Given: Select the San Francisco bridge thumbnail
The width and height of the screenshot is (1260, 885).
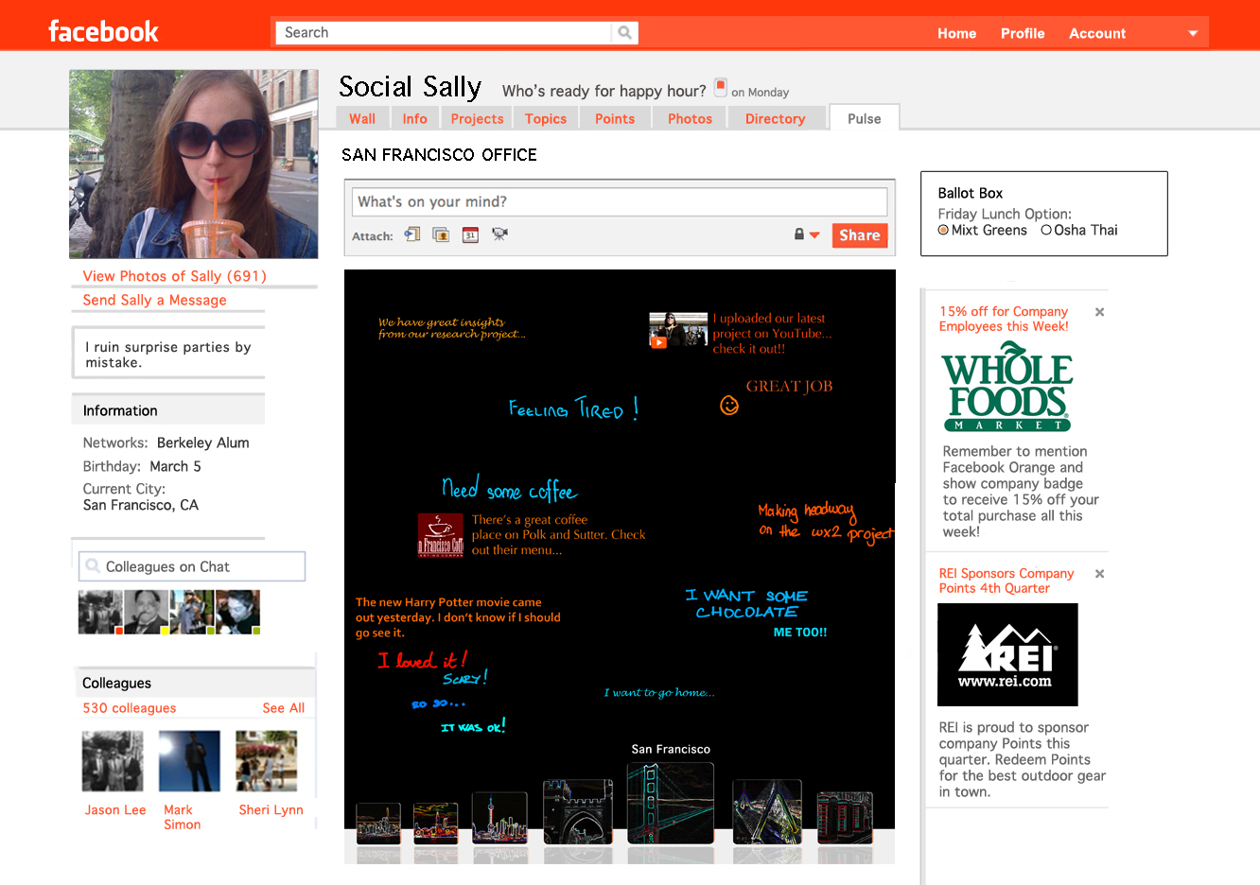Looking at the screenshot, I should tap(670, 805).
